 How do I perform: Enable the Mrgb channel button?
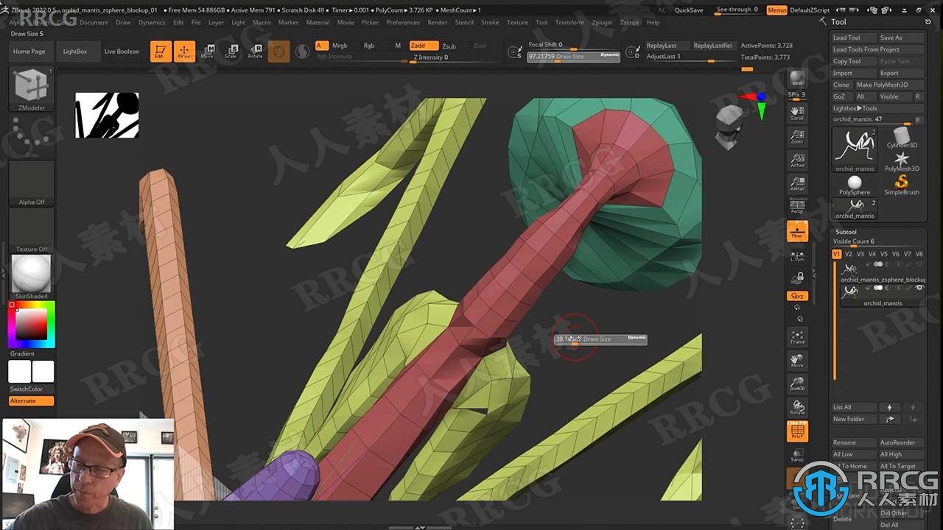(340, 46)
